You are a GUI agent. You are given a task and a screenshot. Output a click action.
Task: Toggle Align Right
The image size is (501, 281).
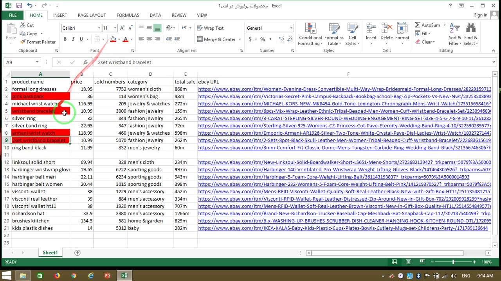(157, 39)
